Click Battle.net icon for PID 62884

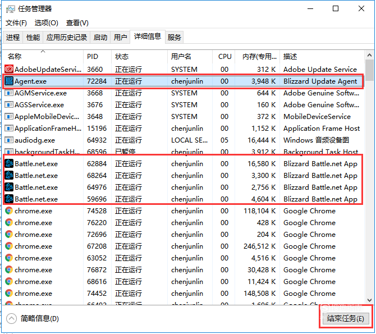tap(9, 163)
